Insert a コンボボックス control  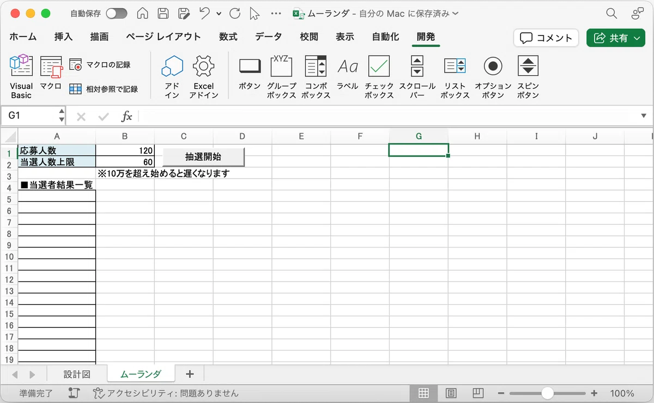point(316,77)
